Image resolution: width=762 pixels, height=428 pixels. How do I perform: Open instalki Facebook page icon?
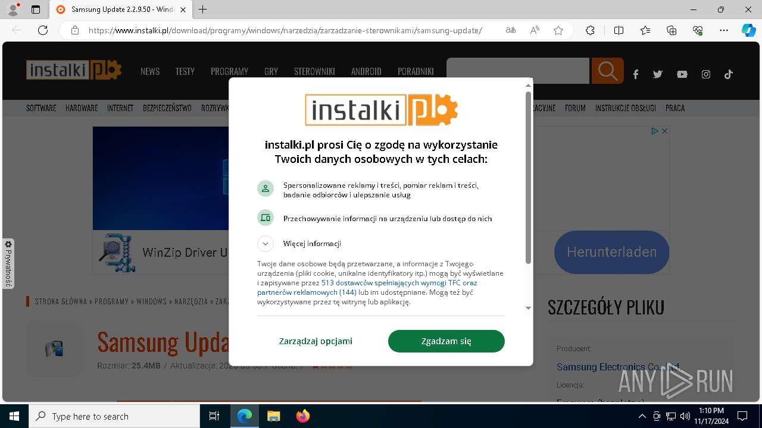pos(636,74)
